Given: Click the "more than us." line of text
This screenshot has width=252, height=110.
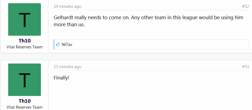Looking at the screenshot, I should [x=71, y=25].
